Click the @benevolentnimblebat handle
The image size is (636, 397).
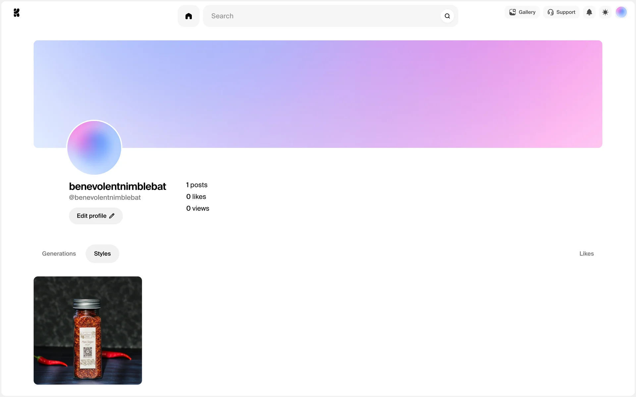pos(105,198)
